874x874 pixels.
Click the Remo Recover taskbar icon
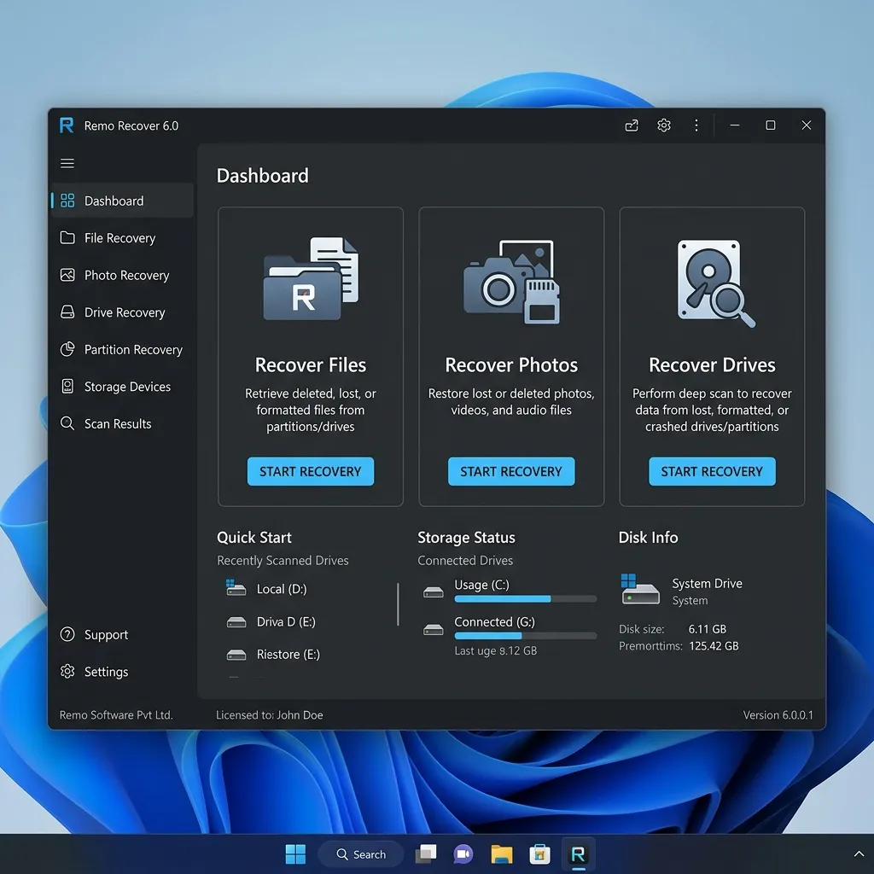tap(578, 854)
